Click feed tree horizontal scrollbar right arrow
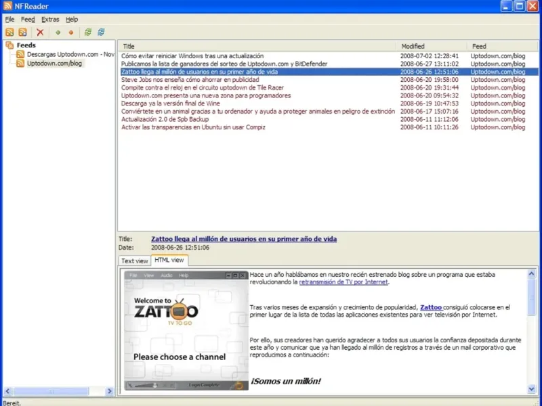This screenshot has width=542, height=406. (x=110, y=391)
